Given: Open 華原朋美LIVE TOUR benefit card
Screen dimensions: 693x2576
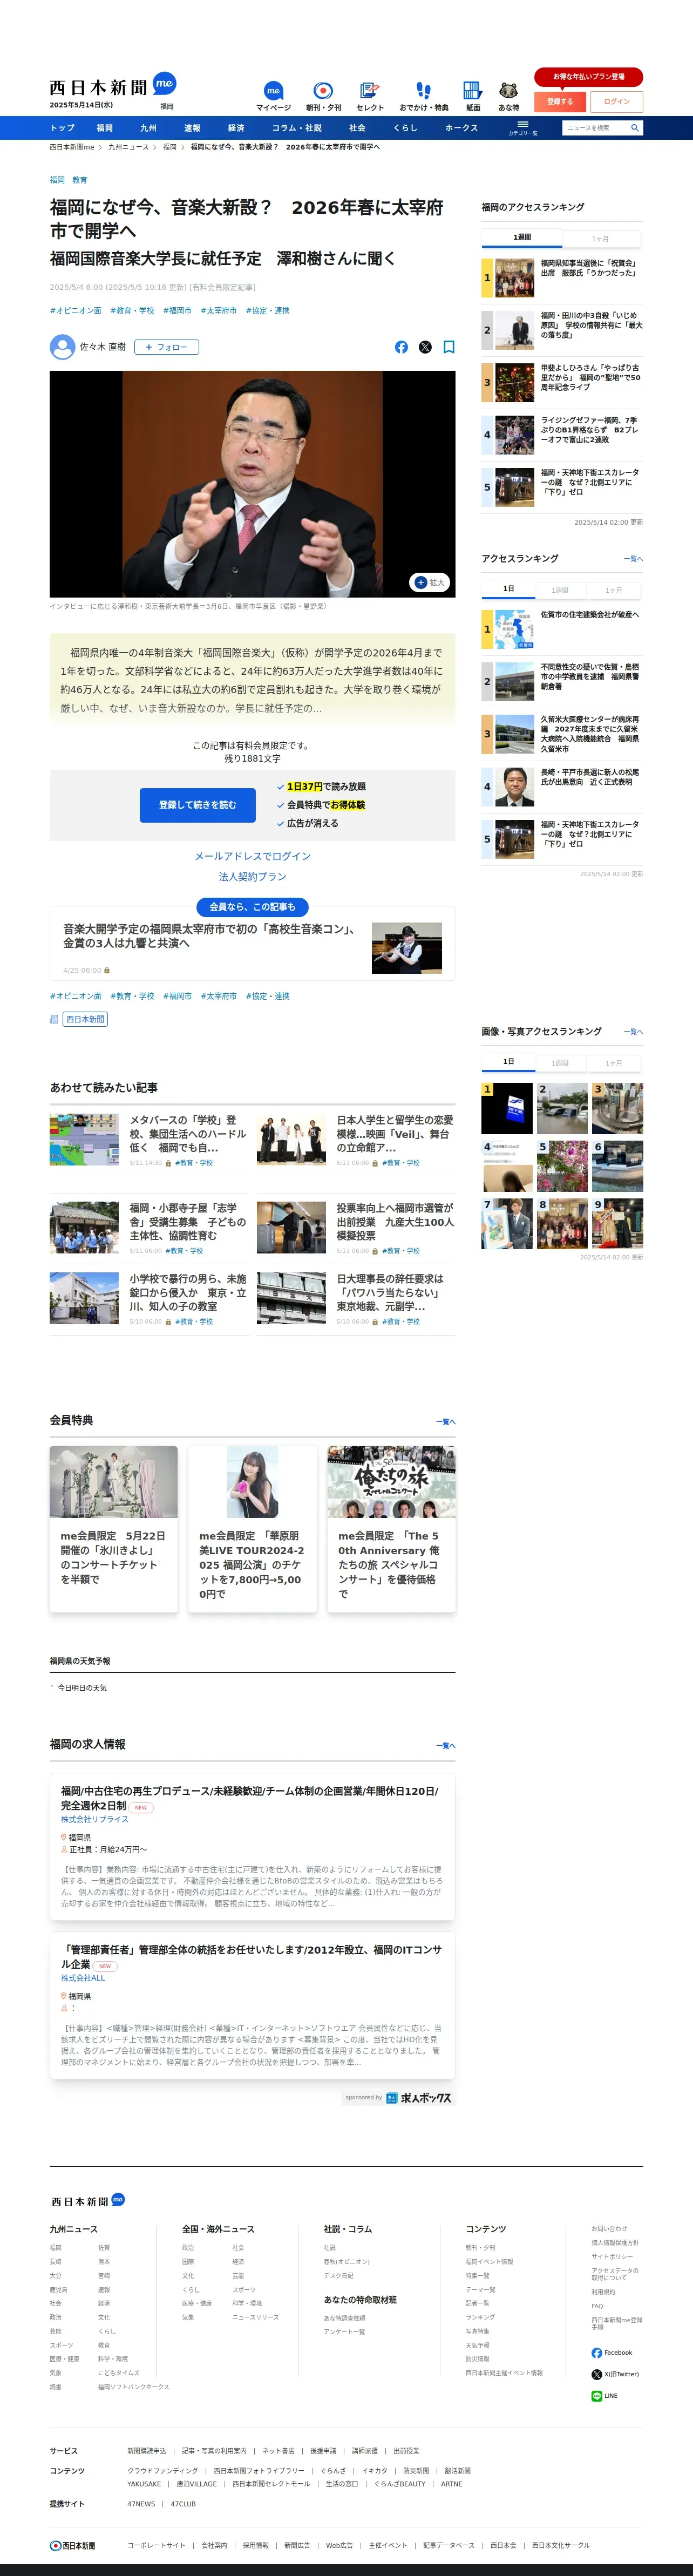Looking at the screenshot, I should tap(252, 1528).
